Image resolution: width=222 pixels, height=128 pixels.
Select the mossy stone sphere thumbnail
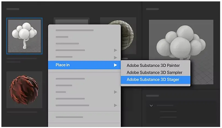[x=127, y=35]
